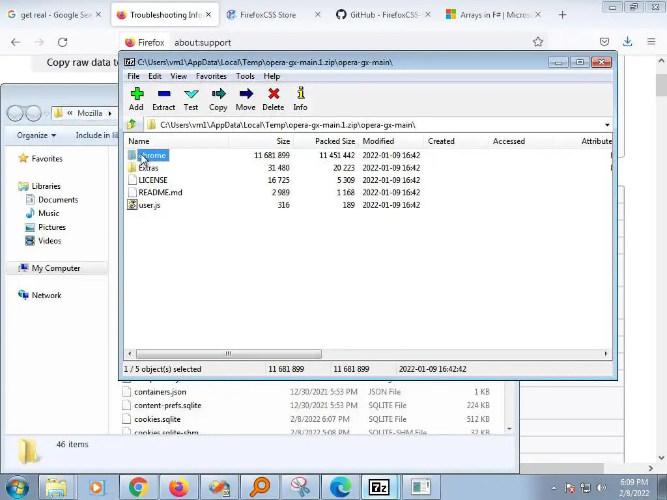Sort by Created column header
667x500 pixels.
point(456,141)
